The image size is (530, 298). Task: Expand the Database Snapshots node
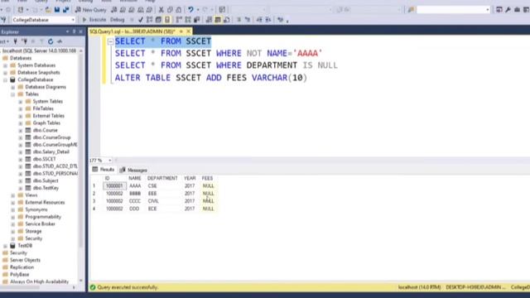[5, 73]
